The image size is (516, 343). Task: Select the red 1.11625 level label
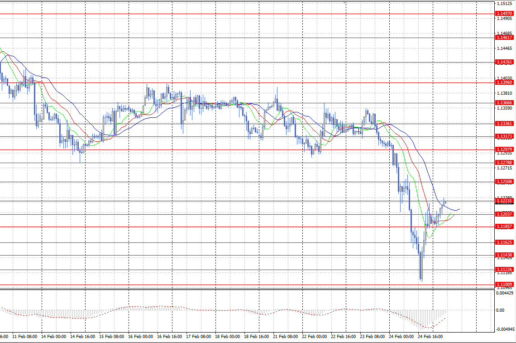[505, 242]
